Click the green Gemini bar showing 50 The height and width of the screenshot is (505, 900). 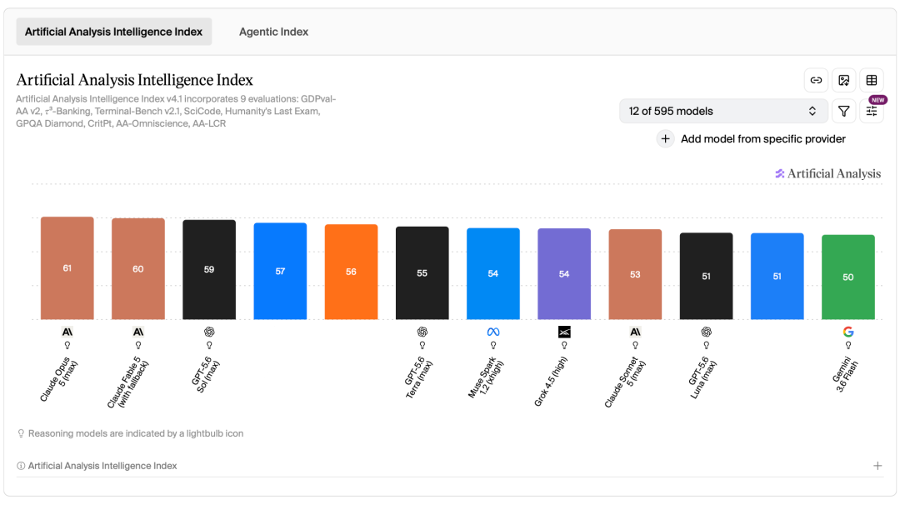847,277
